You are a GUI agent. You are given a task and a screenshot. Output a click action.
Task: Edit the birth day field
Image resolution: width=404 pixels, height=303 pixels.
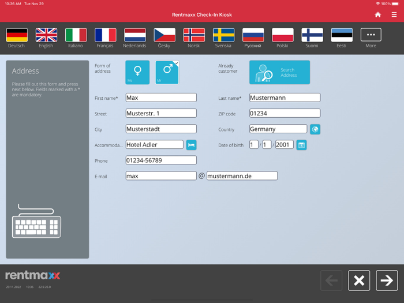tap(254, 144)
